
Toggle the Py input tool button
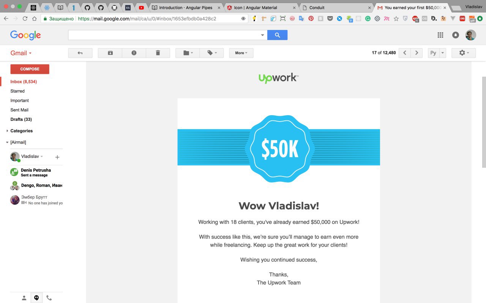(x=433, y=53)
